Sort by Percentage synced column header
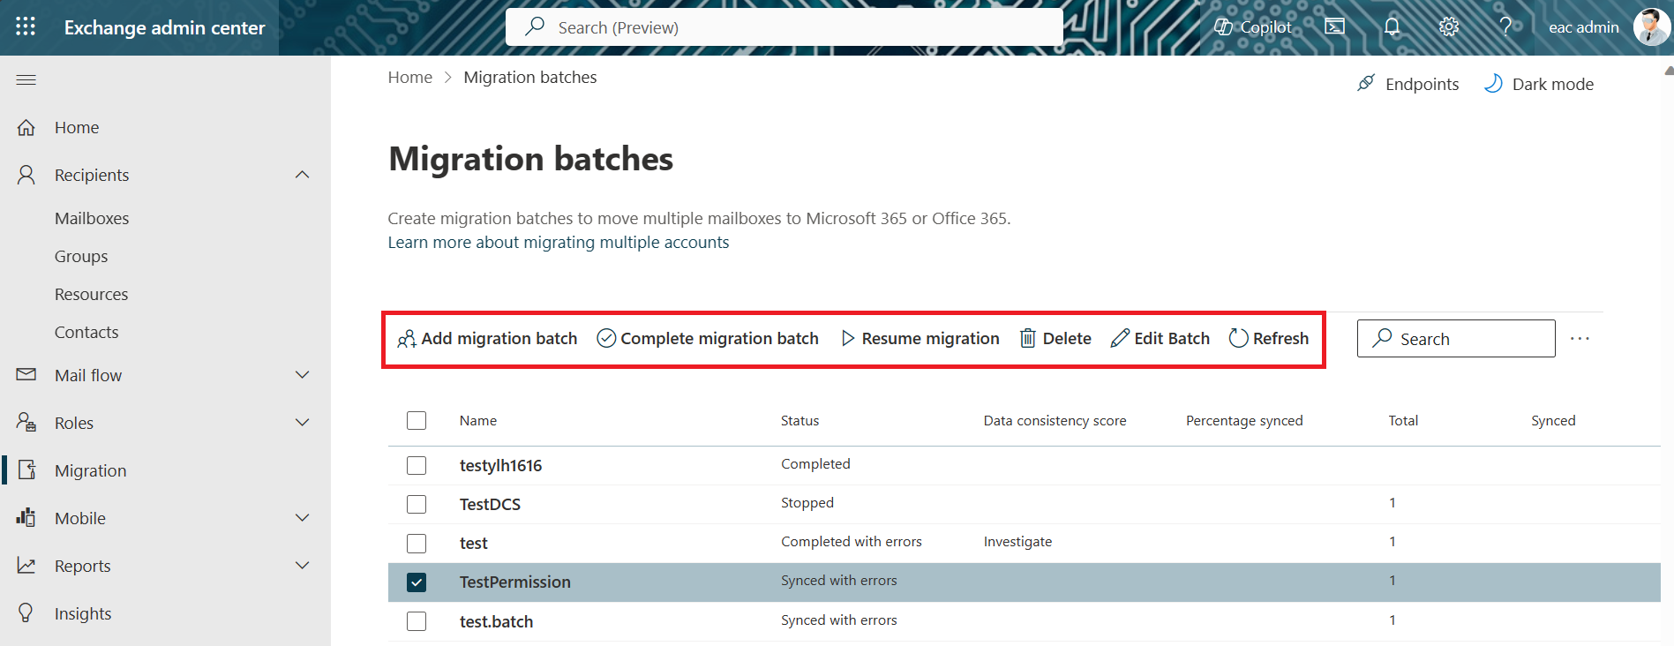 coord(1244,420)
